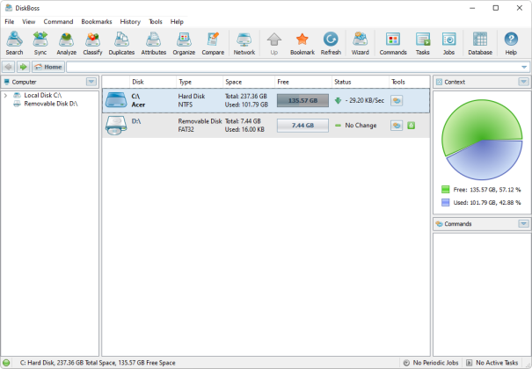This screenshot has width=532, height=369.
Task: Start the Wizard
Action: click(360, 43)
